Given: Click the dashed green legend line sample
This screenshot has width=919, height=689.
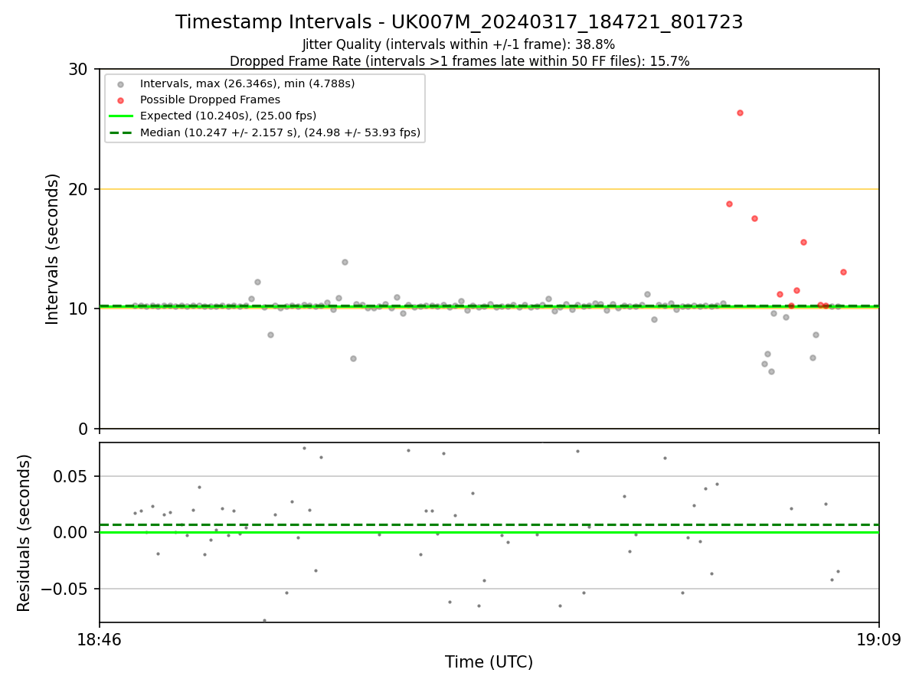Looking at the screenshot, I should [120, 132].
